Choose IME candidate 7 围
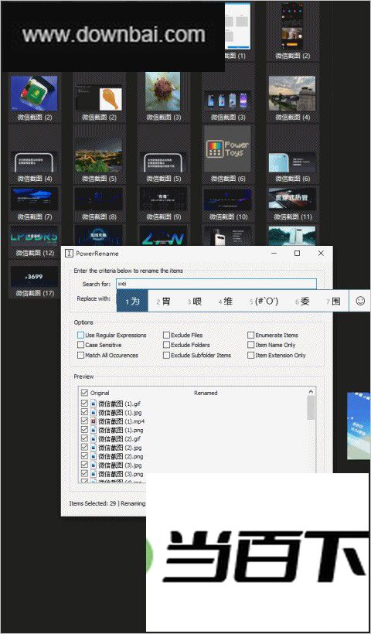This screenshot has height=634, width=371. point(333,302)
